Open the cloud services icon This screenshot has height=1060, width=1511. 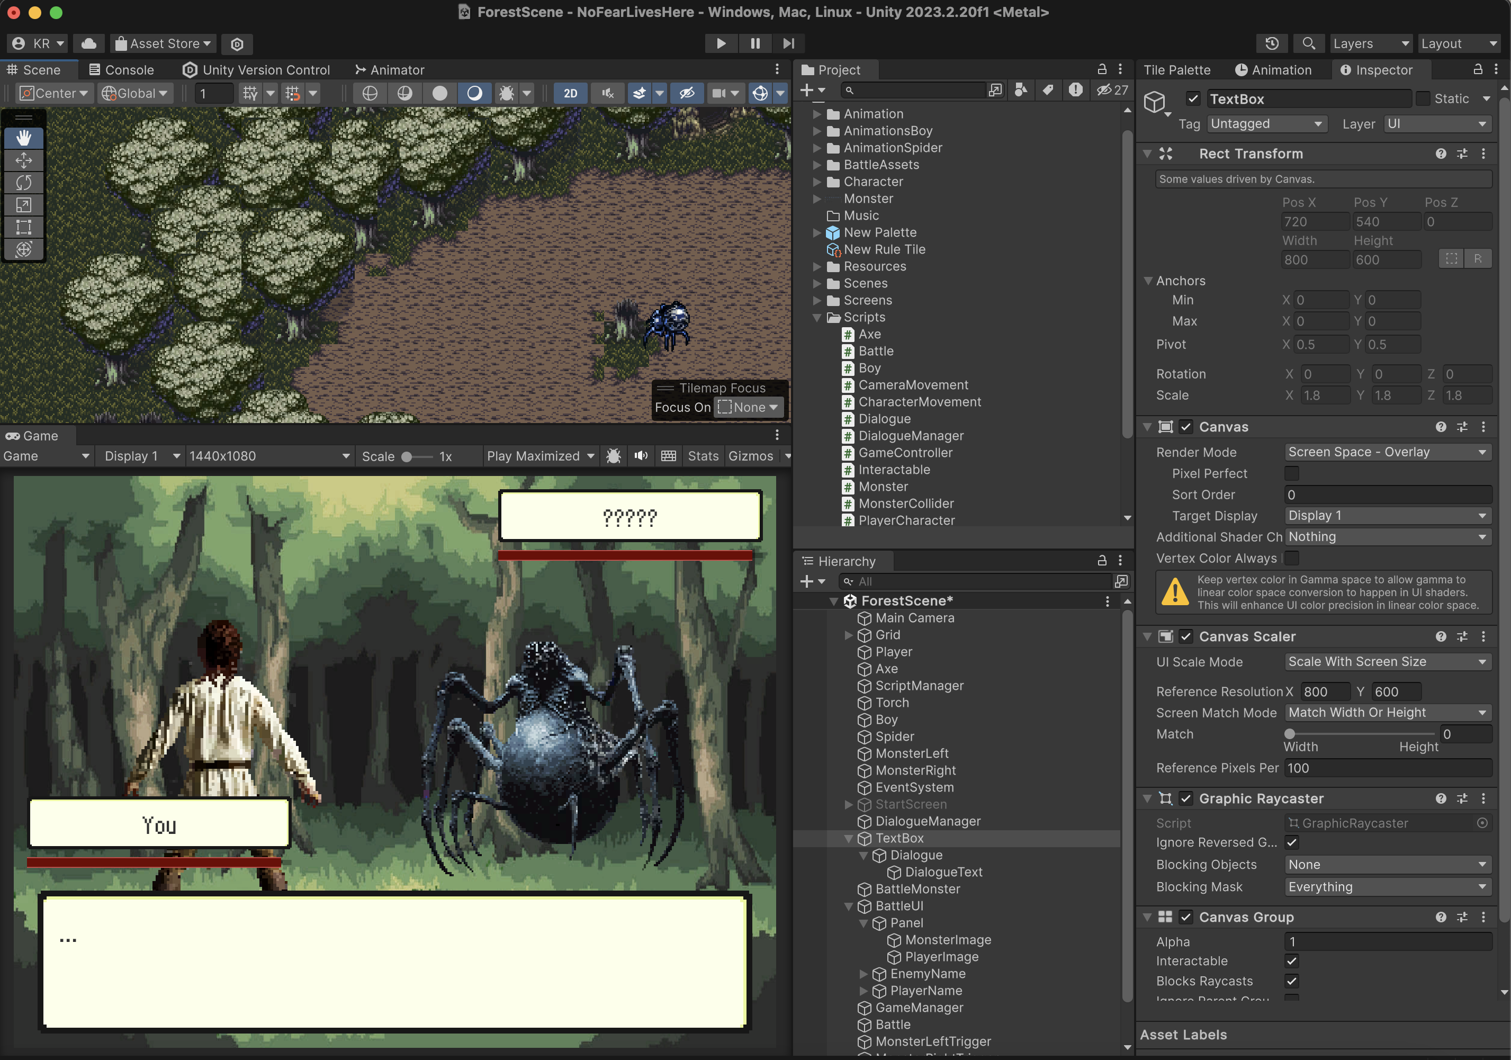pos(89,43)
